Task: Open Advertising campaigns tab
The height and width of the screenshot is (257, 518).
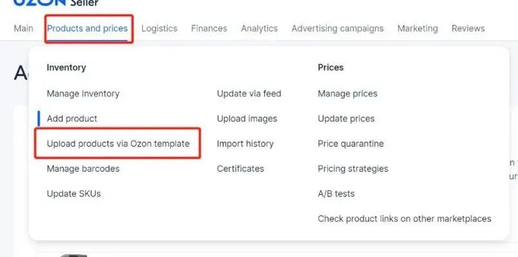Action: pyautogui.click(x=337, y=28)
